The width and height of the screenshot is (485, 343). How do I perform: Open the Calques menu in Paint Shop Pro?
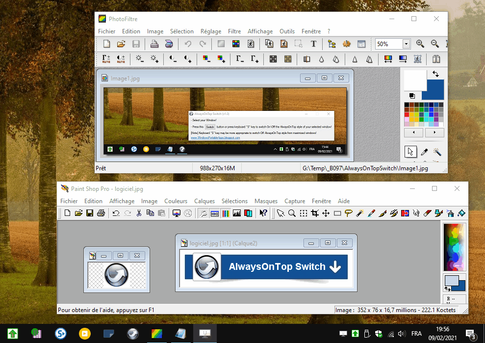tap(204, 201)
